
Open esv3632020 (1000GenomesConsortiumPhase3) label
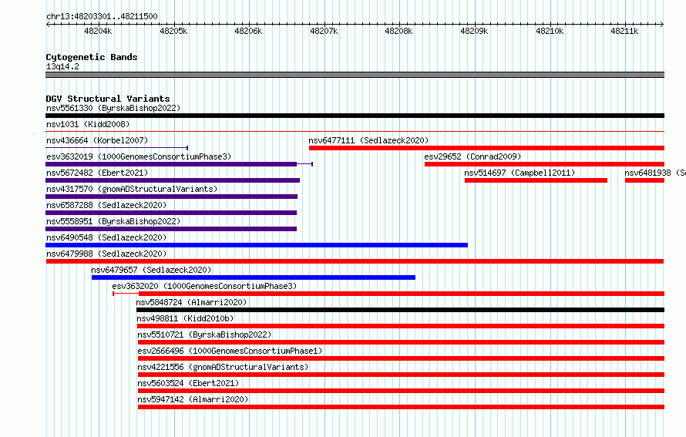click(x=204, y=286)
